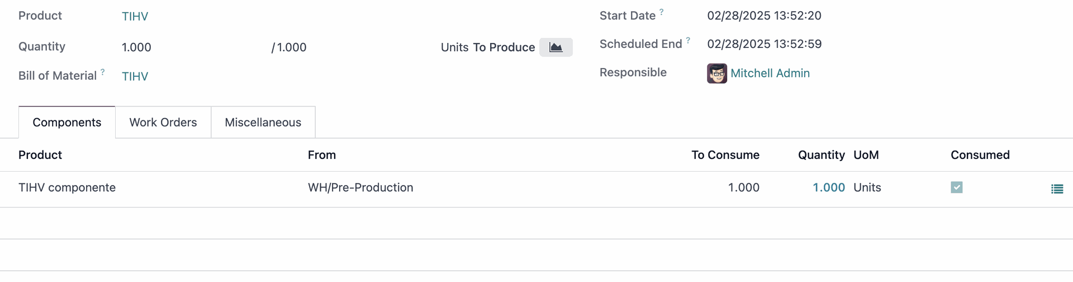Edit the Scheduled End date value
1073x282 pixels.
pyautogui.click(x=764, y=44)
